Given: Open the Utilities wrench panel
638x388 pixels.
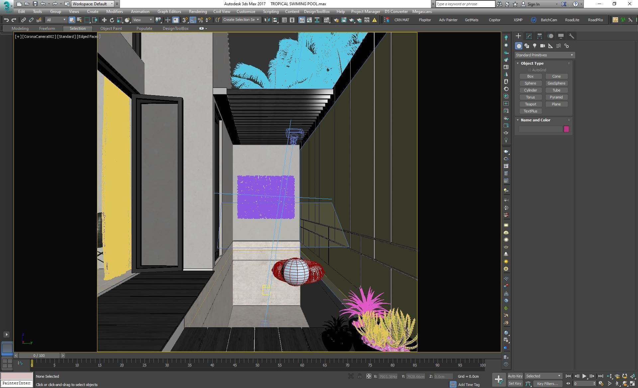Looking at the screenshot, I should click(x=572, y=36).
